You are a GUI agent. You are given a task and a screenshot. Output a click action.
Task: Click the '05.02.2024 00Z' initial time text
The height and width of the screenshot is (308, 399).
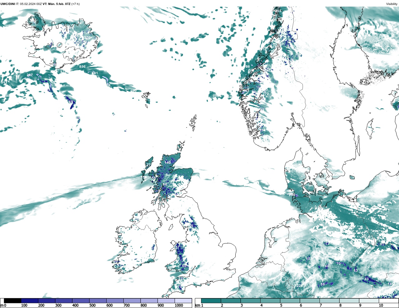(31, 4)
